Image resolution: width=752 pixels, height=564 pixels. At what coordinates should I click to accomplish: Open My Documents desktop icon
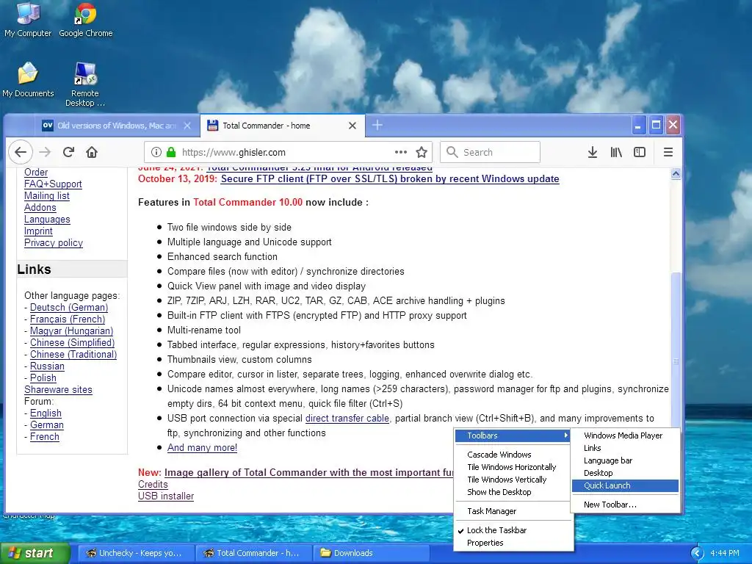click(x=28, y=79)
